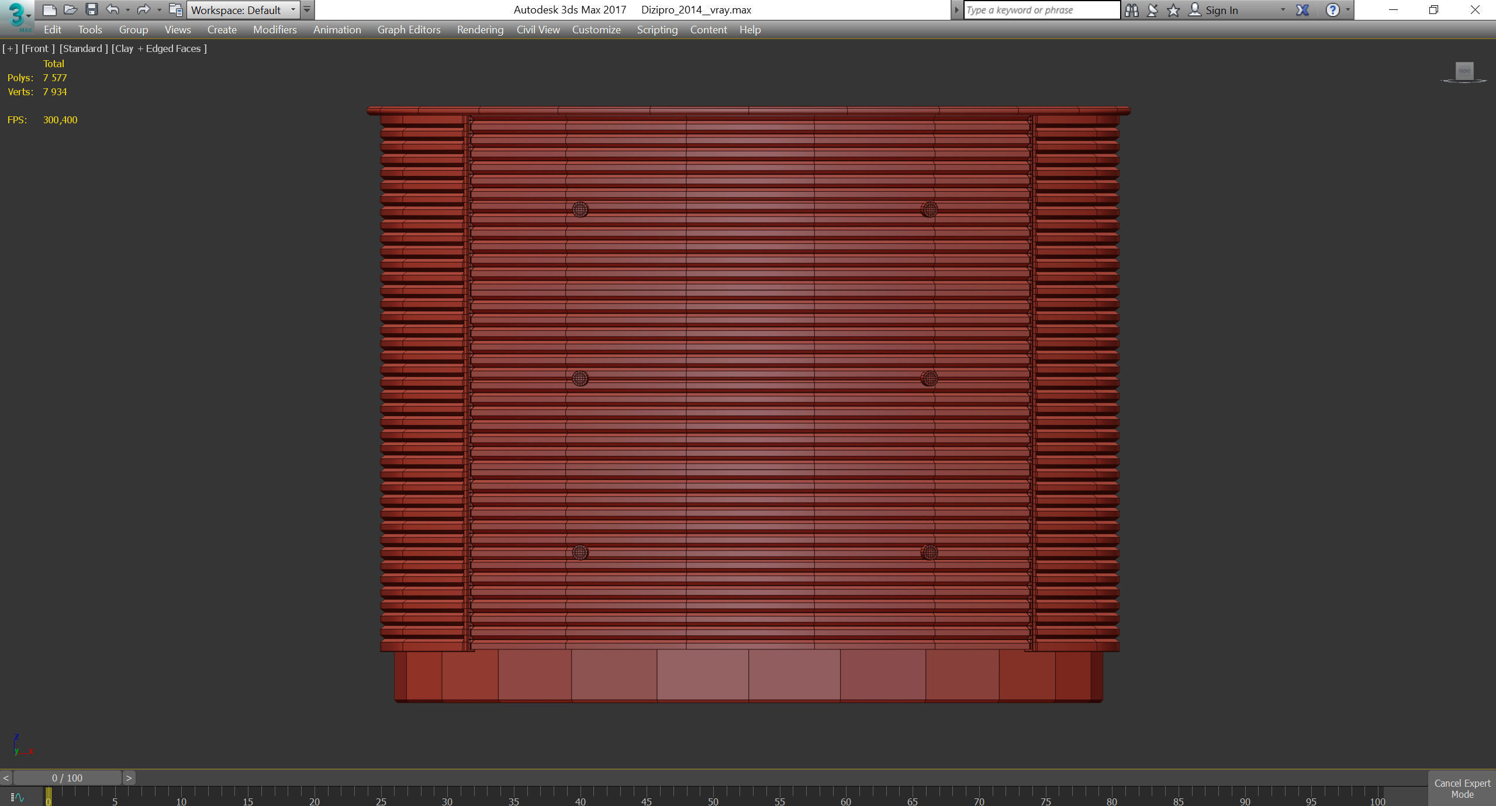Save the scene with the floppy icon
The image size is (1496, 806).
(x=91, y=9)
